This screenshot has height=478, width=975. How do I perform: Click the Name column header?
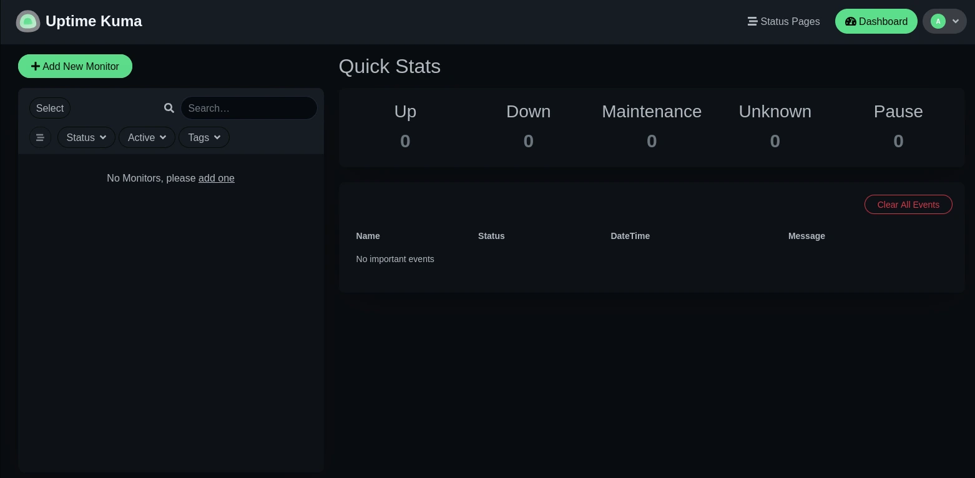click(368, 236)
